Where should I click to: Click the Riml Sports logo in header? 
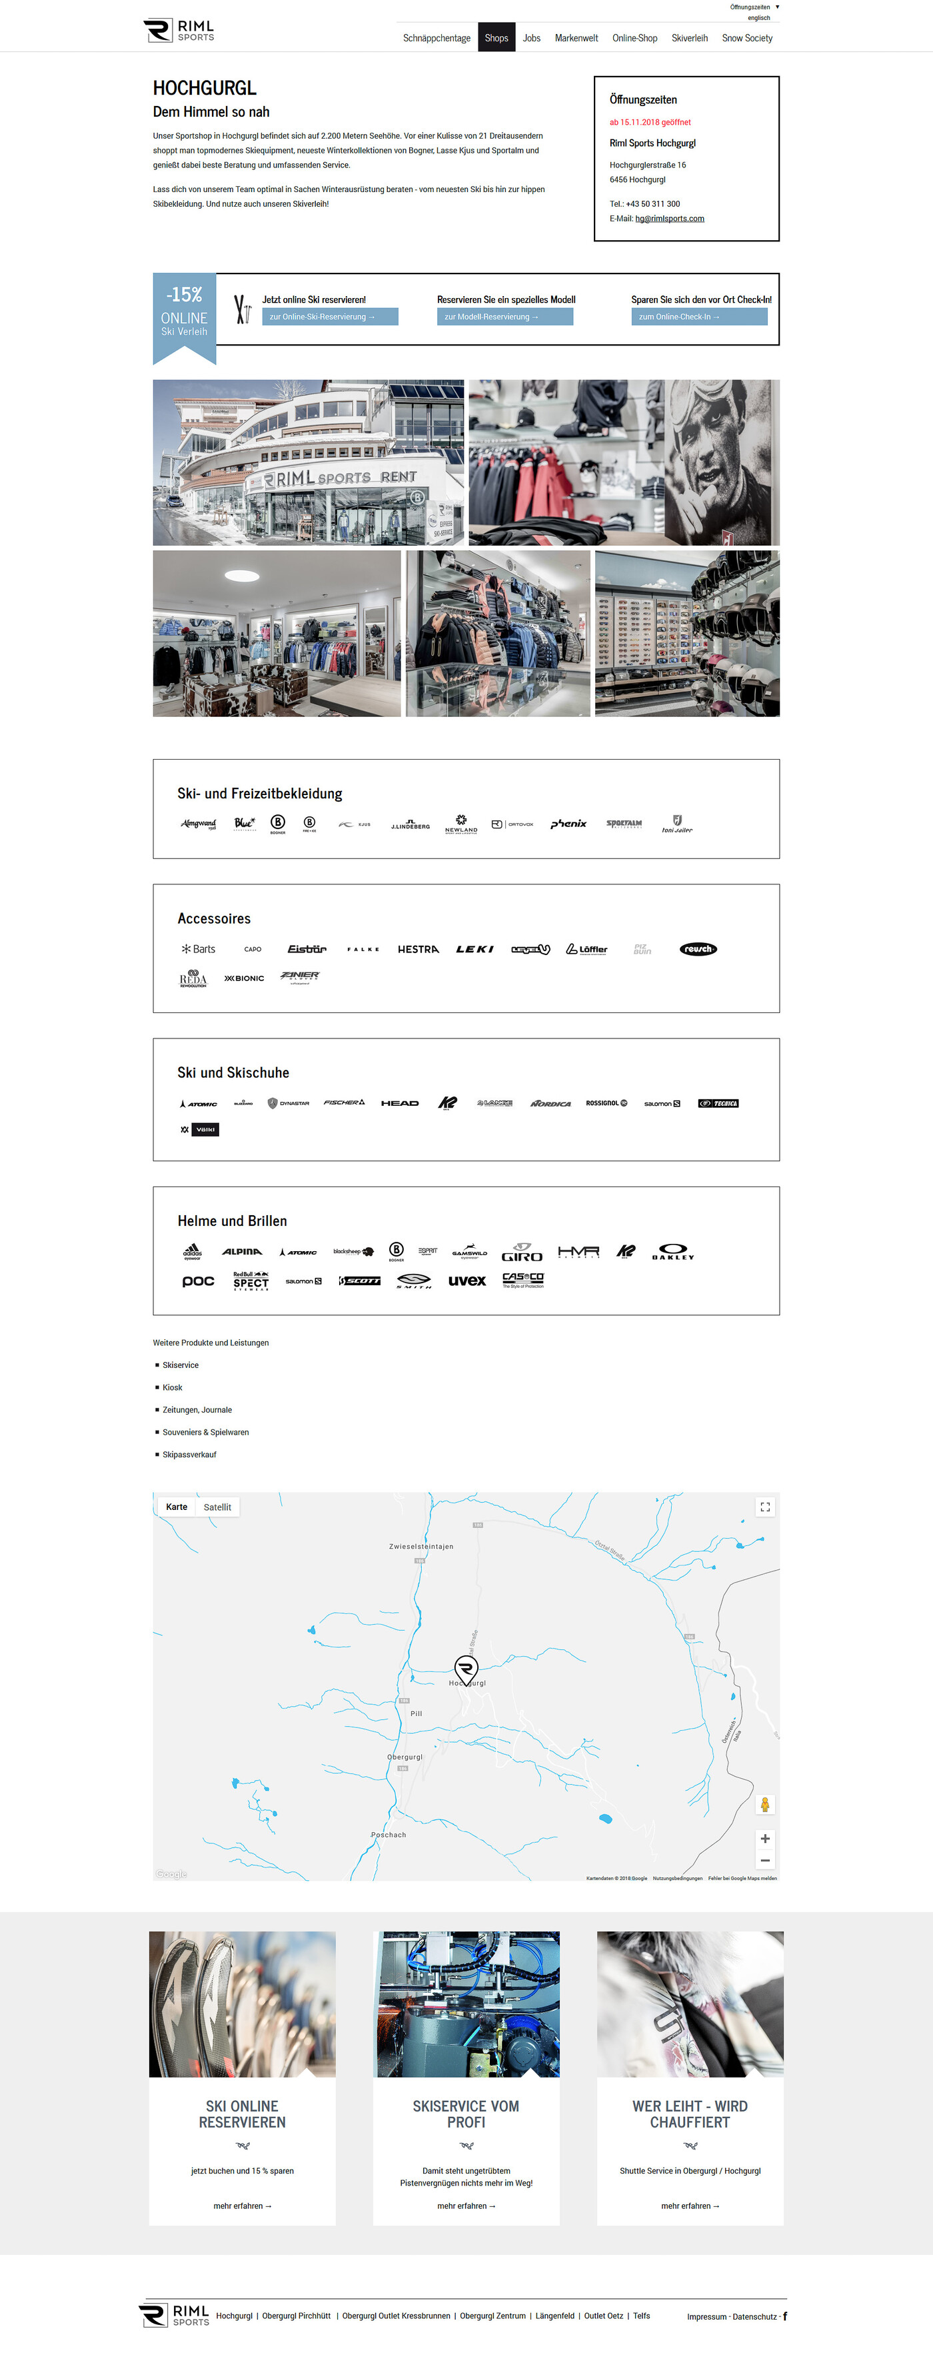(179, 30)
